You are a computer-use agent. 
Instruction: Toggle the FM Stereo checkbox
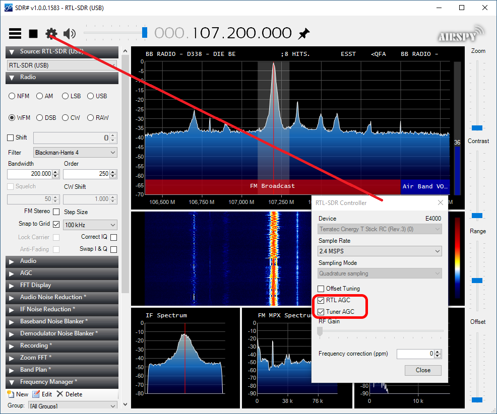pyautogui.click(x=56, y=212)
